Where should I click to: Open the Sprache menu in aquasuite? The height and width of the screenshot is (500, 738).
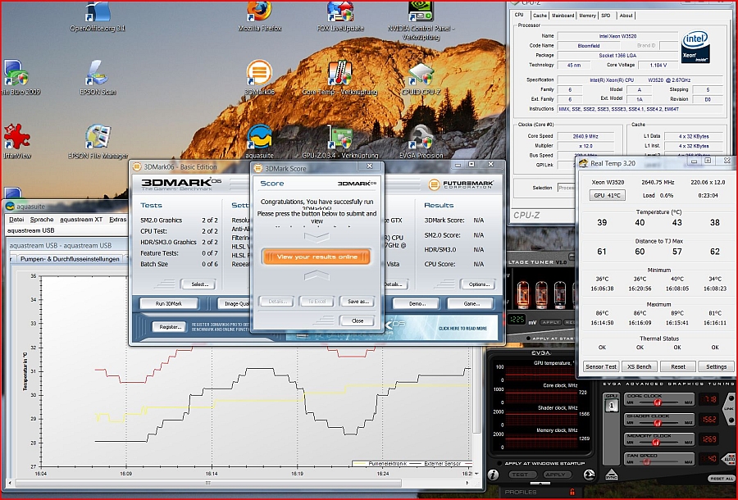pyautogui.click(x=42, y=219)
